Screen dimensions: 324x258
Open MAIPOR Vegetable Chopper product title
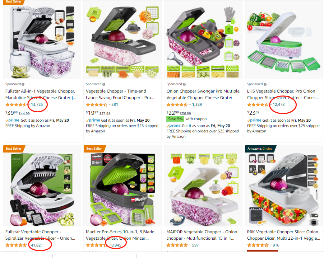(202, 235)
